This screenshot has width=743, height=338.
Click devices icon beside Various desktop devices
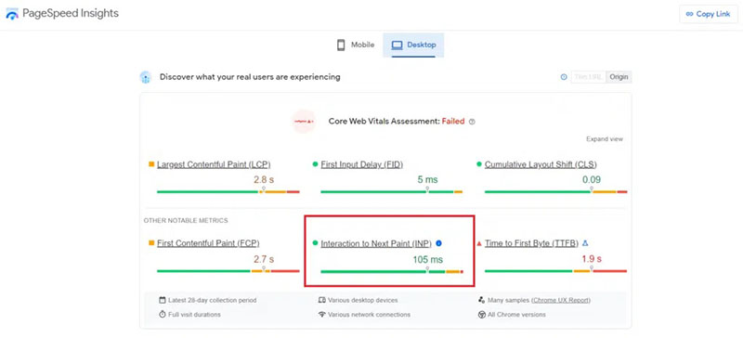point(322,300)
